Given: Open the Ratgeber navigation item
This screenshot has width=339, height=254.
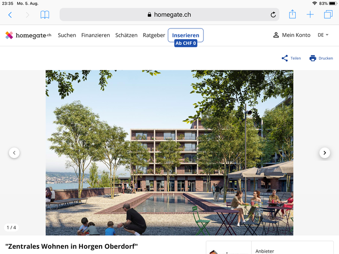Looking at the screenshot, I should [x=154, y=35].
